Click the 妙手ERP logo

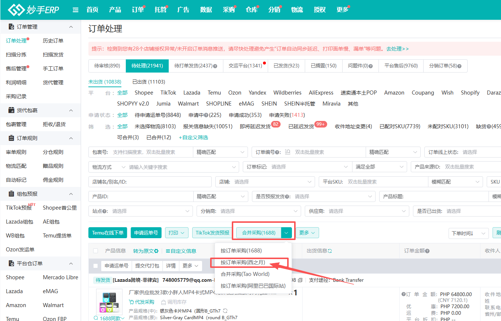pos(33,10)
